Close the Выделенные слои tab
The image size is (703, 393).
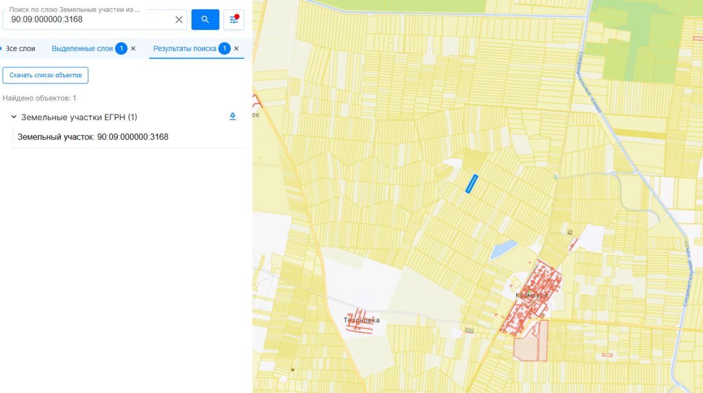pyautogui.click(x=133, y=49)
